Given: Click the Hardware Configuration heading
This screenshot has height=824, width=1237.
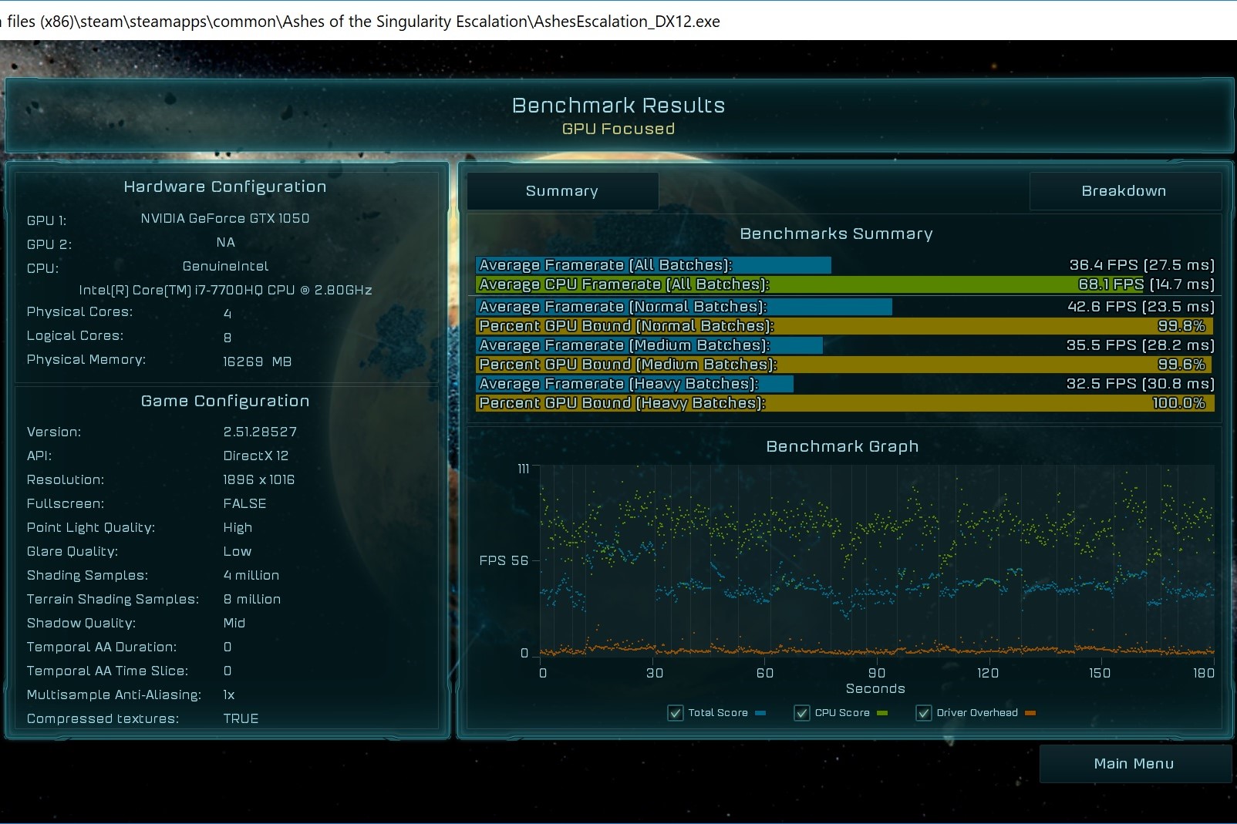Looking at the screenshot, I should tap(225, 187).
